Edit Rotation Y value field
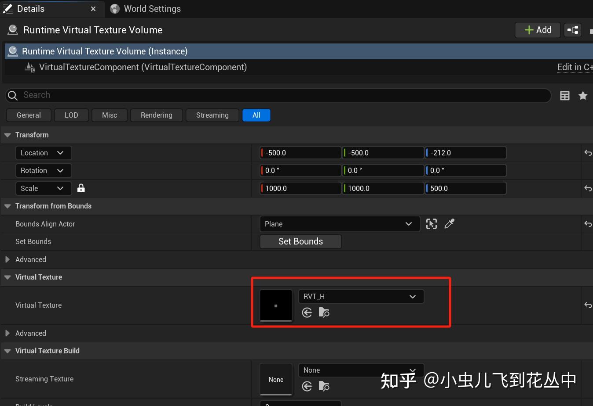The width and height of the screenshot is (593, 406). (x=383, y=170)
